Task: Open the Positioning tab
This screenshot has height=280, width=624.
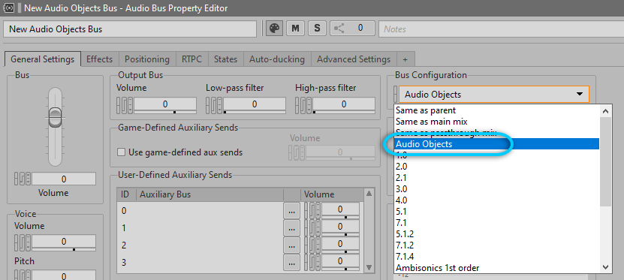Action: (147, 59)
